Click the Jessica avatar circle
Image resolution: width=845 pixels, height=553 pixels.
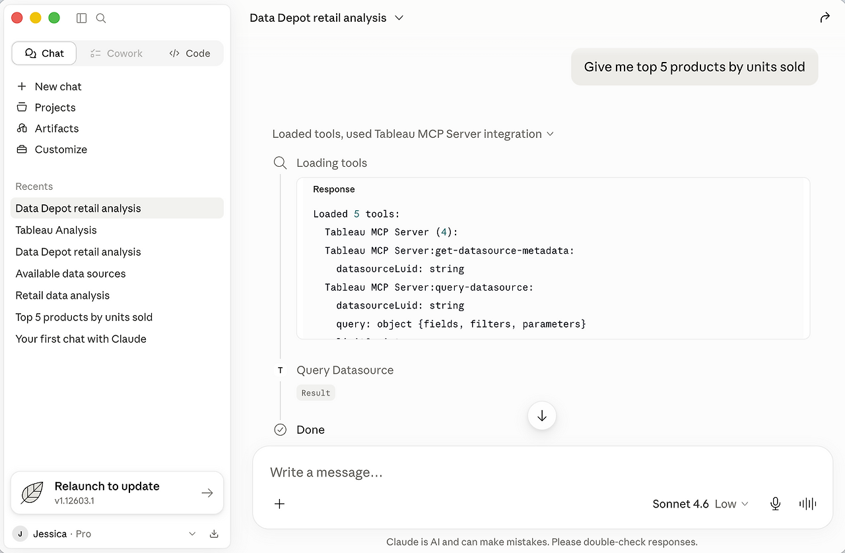tap(20, 534)
